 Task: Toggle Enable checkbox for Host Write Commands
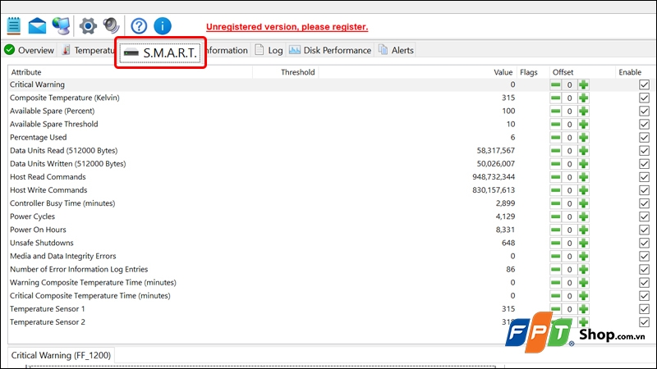coord(644,190)
